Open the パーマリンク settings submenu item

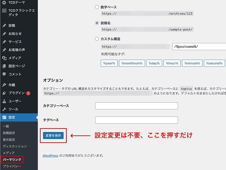click(x=11, y=159)
